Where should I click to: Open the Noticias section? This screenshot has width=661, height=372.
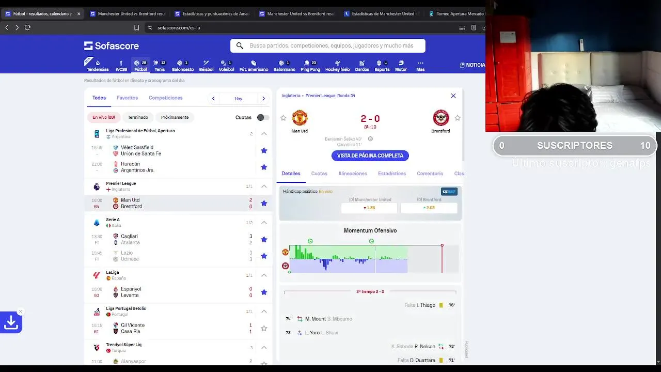pos(472,65)
